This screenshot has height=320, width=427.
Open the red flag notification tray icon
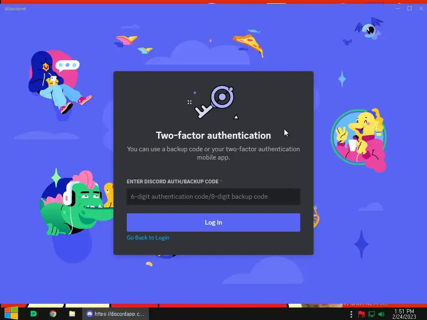tap(362, 314)
